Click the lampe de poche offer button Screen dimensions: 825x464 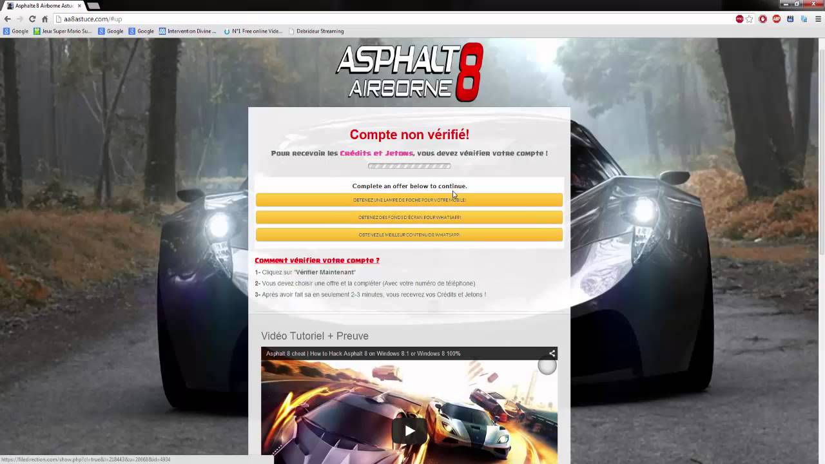409,200
